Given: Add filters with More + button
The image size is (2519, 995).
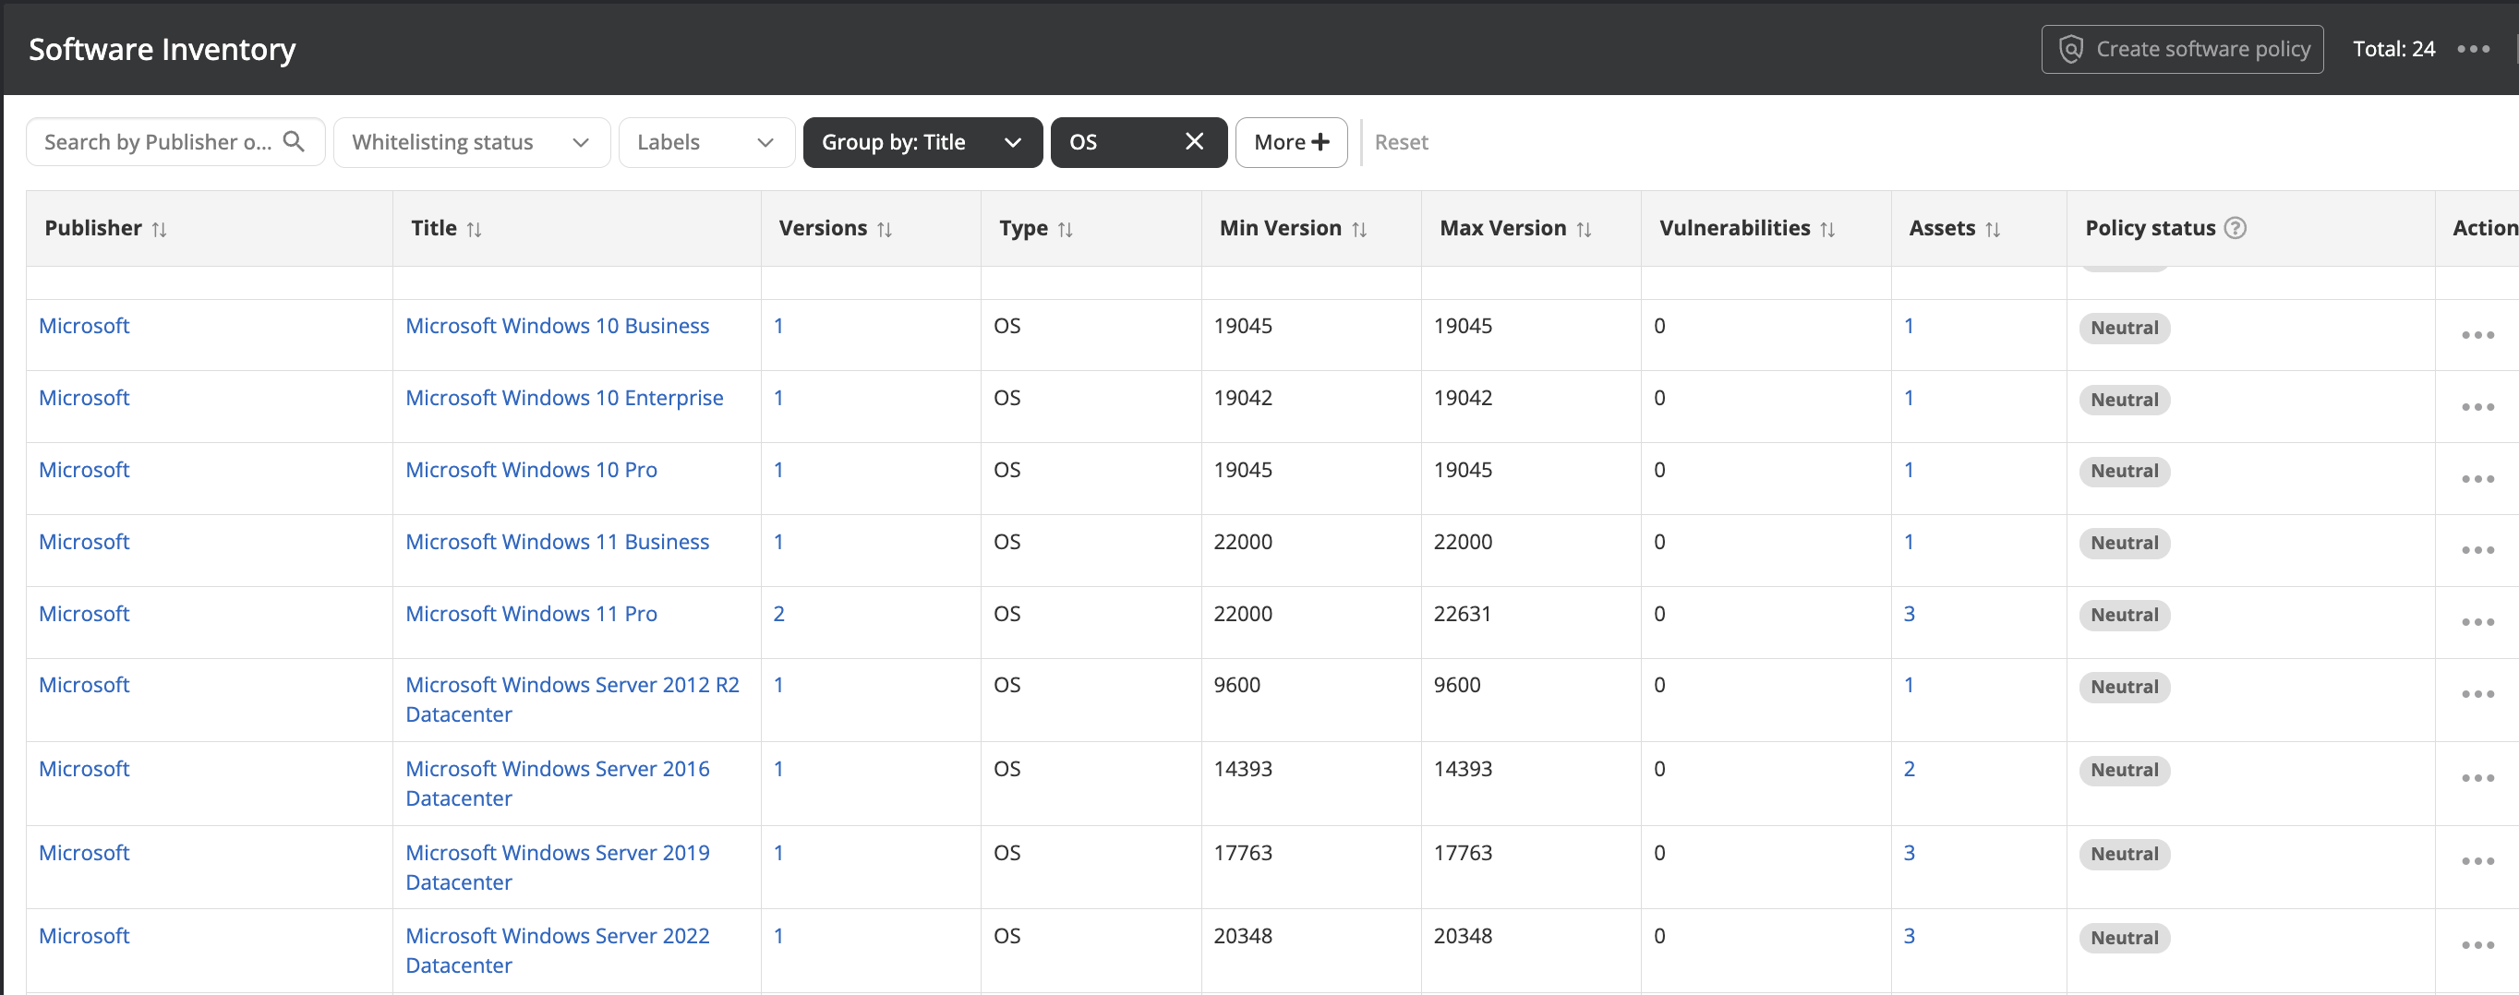Looking at the screenshot, I should click(1291, 142).
